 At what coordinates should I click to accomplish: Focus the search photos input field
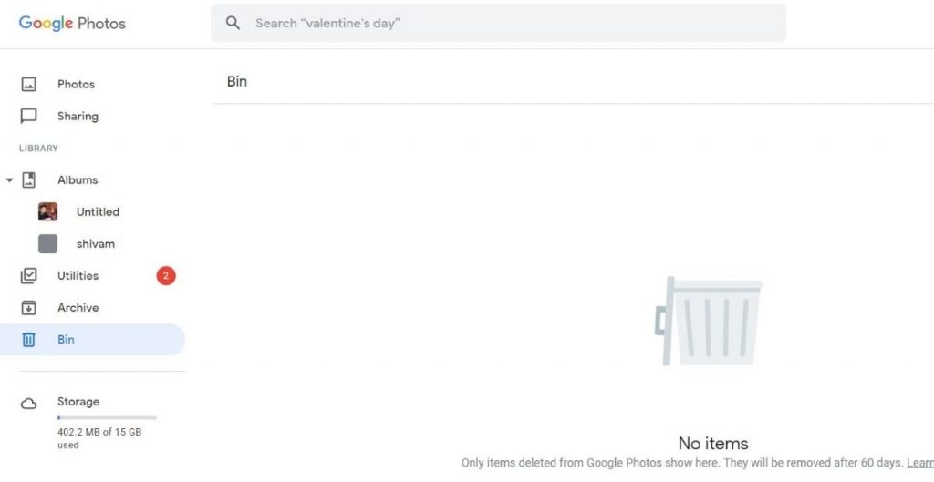[x=511, y=23]
